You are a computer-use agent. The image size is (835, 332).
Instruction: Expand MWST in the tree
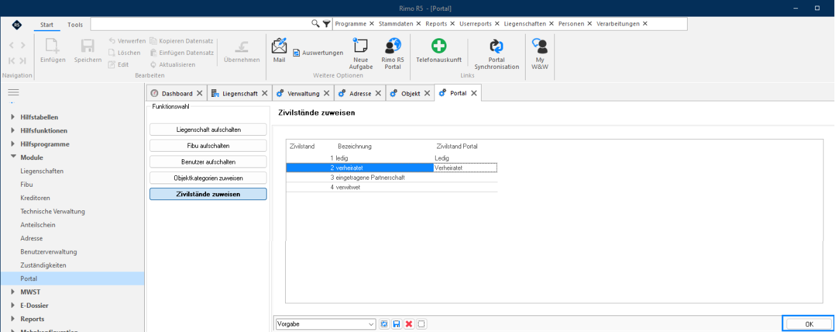(x=13, y=292)
